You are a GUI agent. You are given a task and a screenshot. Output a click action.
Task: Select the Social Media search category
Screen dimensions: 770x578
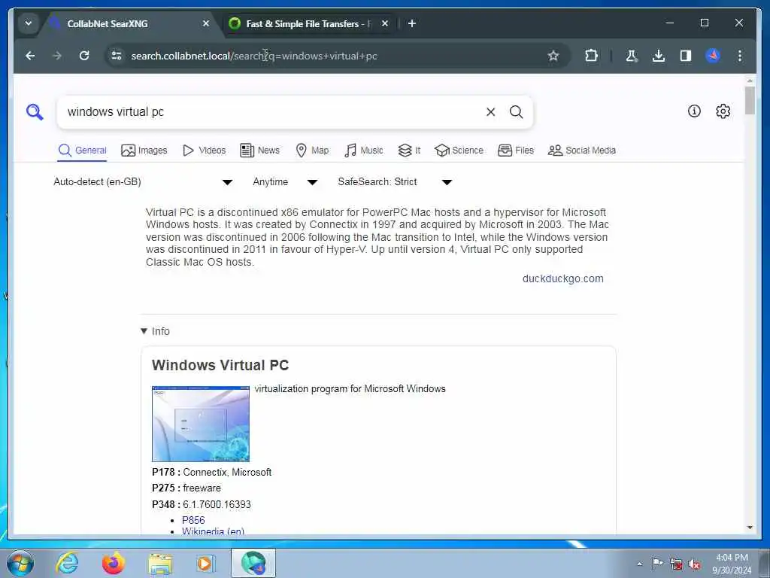coord(582,151)
